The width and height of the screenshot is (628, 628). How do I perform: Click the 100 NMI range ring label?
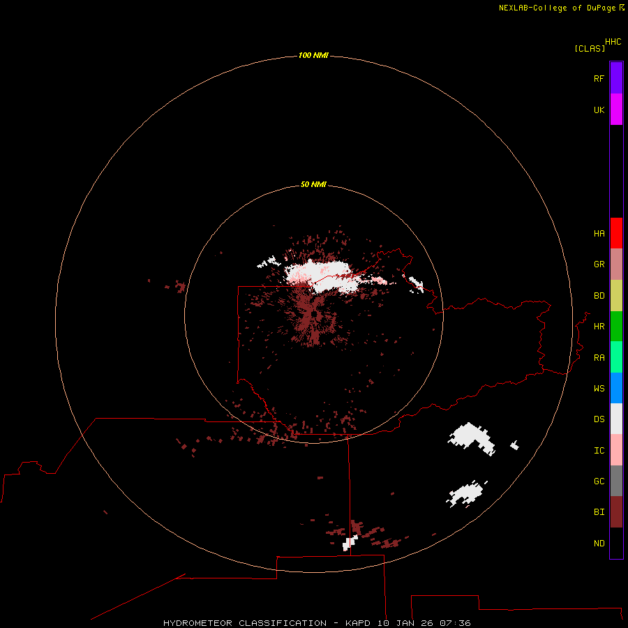(313, 55)
